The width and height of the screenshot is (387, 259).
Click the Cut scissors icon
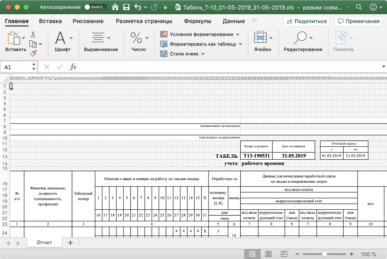click(33, 34)
